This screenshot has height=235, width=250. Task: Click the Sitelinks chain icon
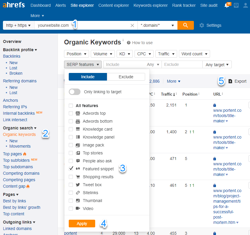click(78, 193)
